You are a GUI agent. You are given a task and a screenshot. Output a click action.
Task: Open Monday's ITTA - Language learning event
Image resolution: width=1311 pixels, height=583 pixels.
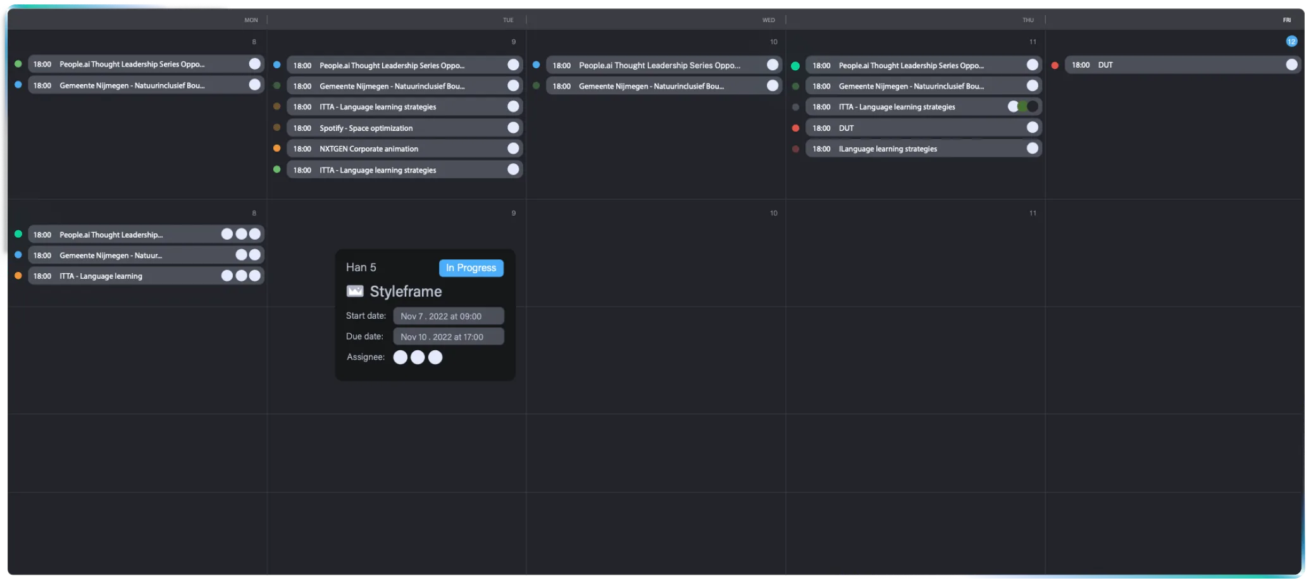(127, 276)
